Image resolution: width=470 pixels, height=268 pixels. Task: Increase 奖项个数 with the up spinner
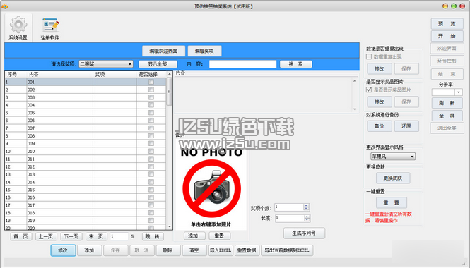pyautogui.click(x=306, y=205)
